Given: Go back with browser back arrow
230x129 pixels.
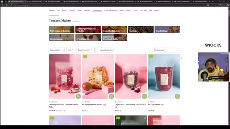Looking at the screenshot, I should 3,5.
